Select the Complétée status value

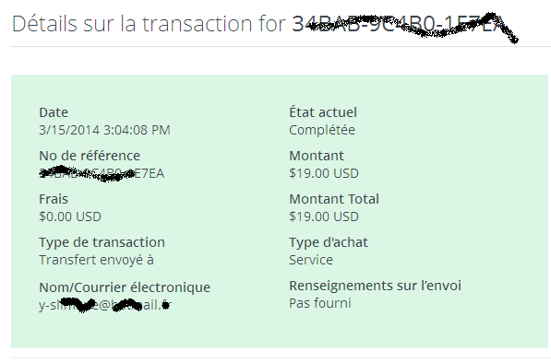322,130
